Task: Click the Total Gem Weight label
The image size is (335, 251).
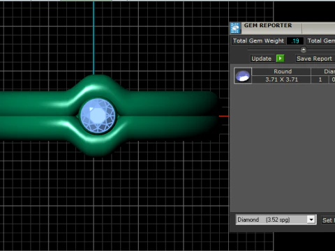Action: (258, 41)
